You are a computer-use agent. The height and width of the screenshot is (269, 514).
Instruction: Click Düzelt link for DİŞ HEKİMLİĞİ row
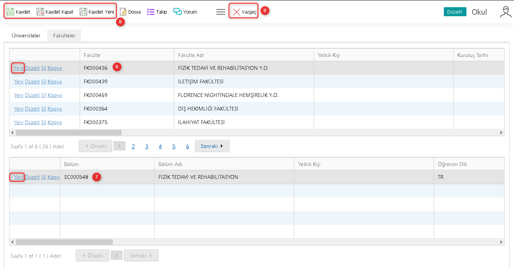pyautogui.click(x=32, y=109)
